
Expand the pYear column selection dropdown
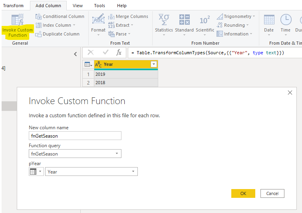tap(133, 172)
